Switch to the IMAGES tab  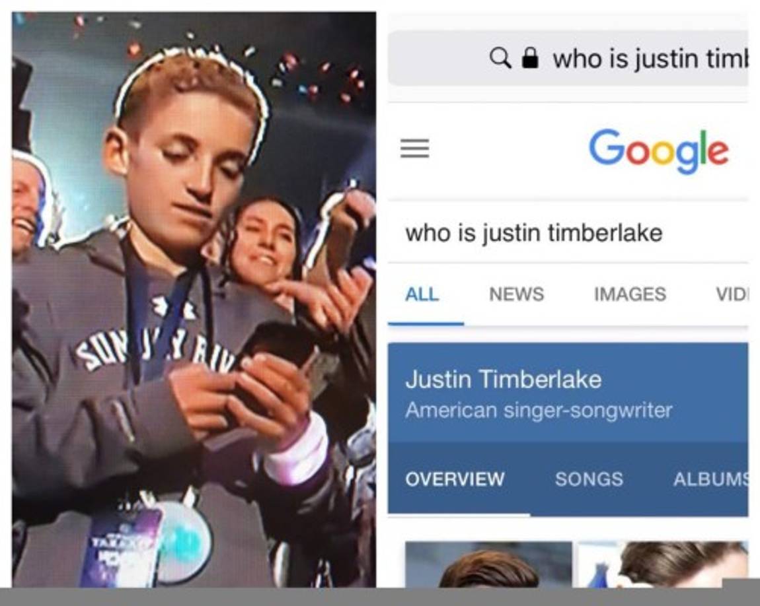630,294
